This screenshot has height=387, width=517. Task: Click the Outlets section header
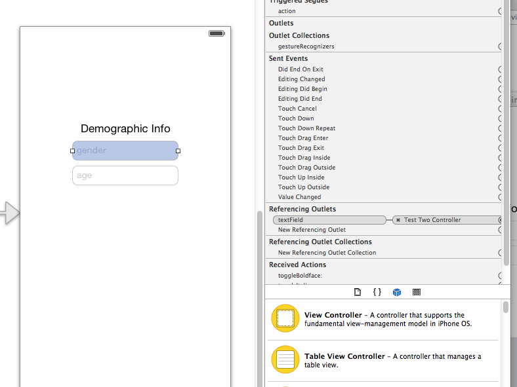point(281,23)
